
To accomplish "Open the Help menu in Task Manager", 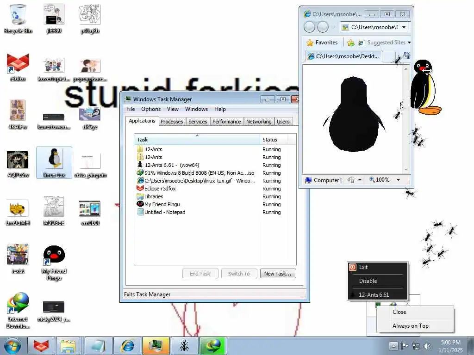I will click(220, 109).
